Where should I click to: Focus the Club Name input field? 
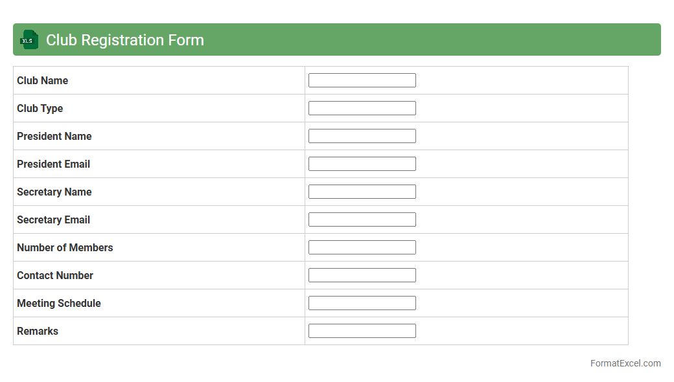click(x=362, y=80)
